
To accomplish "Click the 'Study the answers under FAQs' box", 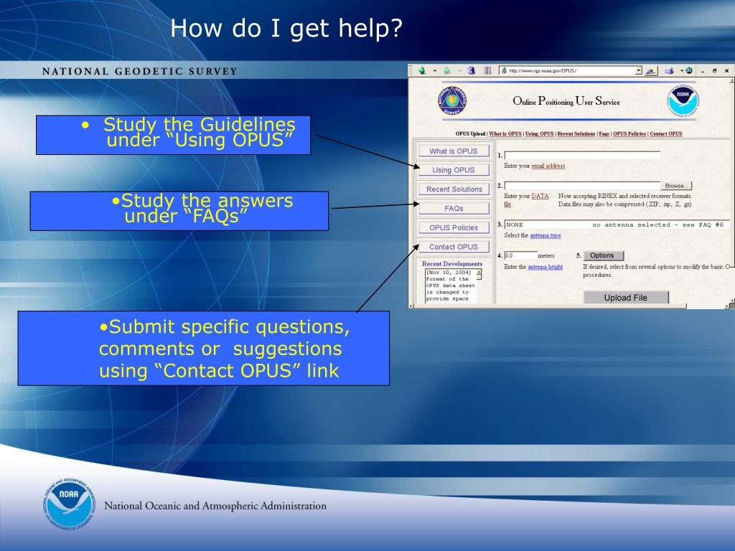I will point(179,211).
